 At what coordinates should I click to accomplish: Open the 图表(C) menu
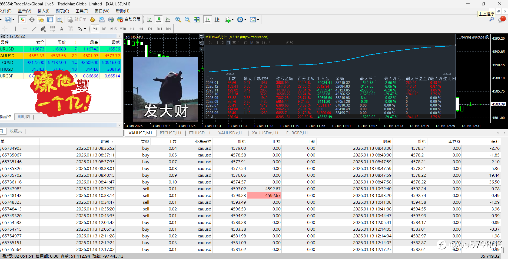62,11
